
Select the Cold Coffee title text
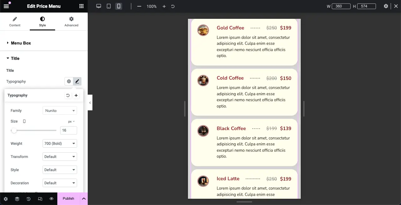(x=230, y=78)
